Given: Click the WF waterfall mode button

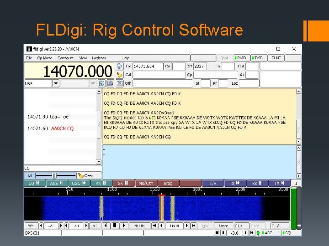Looking at the screenshot, I should click(31, 225).
